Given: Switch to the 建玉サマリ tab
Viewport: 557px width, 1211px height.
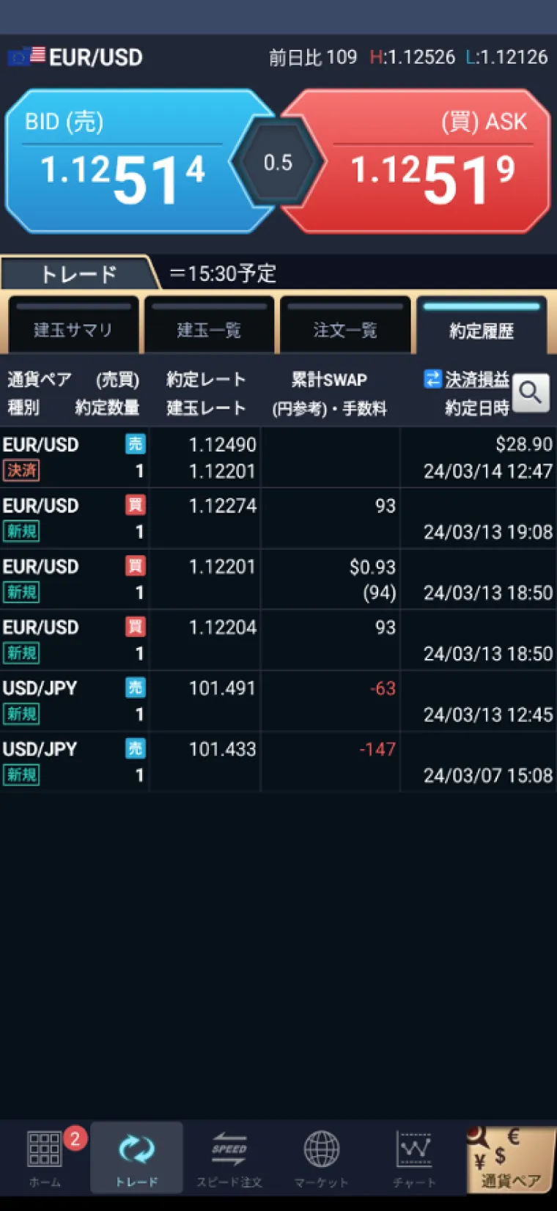Looking at the screenshot, I should tap(73, 329).
